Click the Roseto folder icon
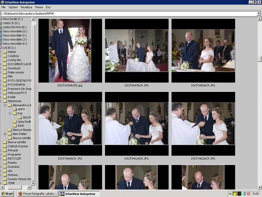 pos(5,163)
